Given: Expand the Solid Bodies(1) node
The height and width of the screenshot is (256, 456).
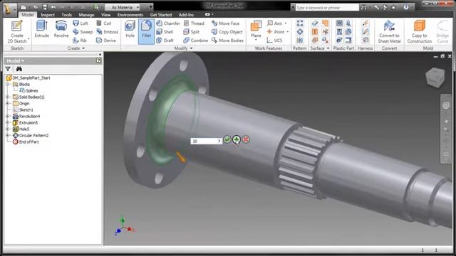Looking at the screenshot, I should [x=8, y=97].
